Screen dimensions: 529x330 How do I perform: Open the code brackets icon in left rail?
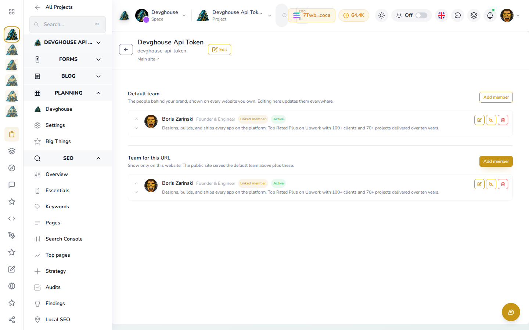coord(12,219)
